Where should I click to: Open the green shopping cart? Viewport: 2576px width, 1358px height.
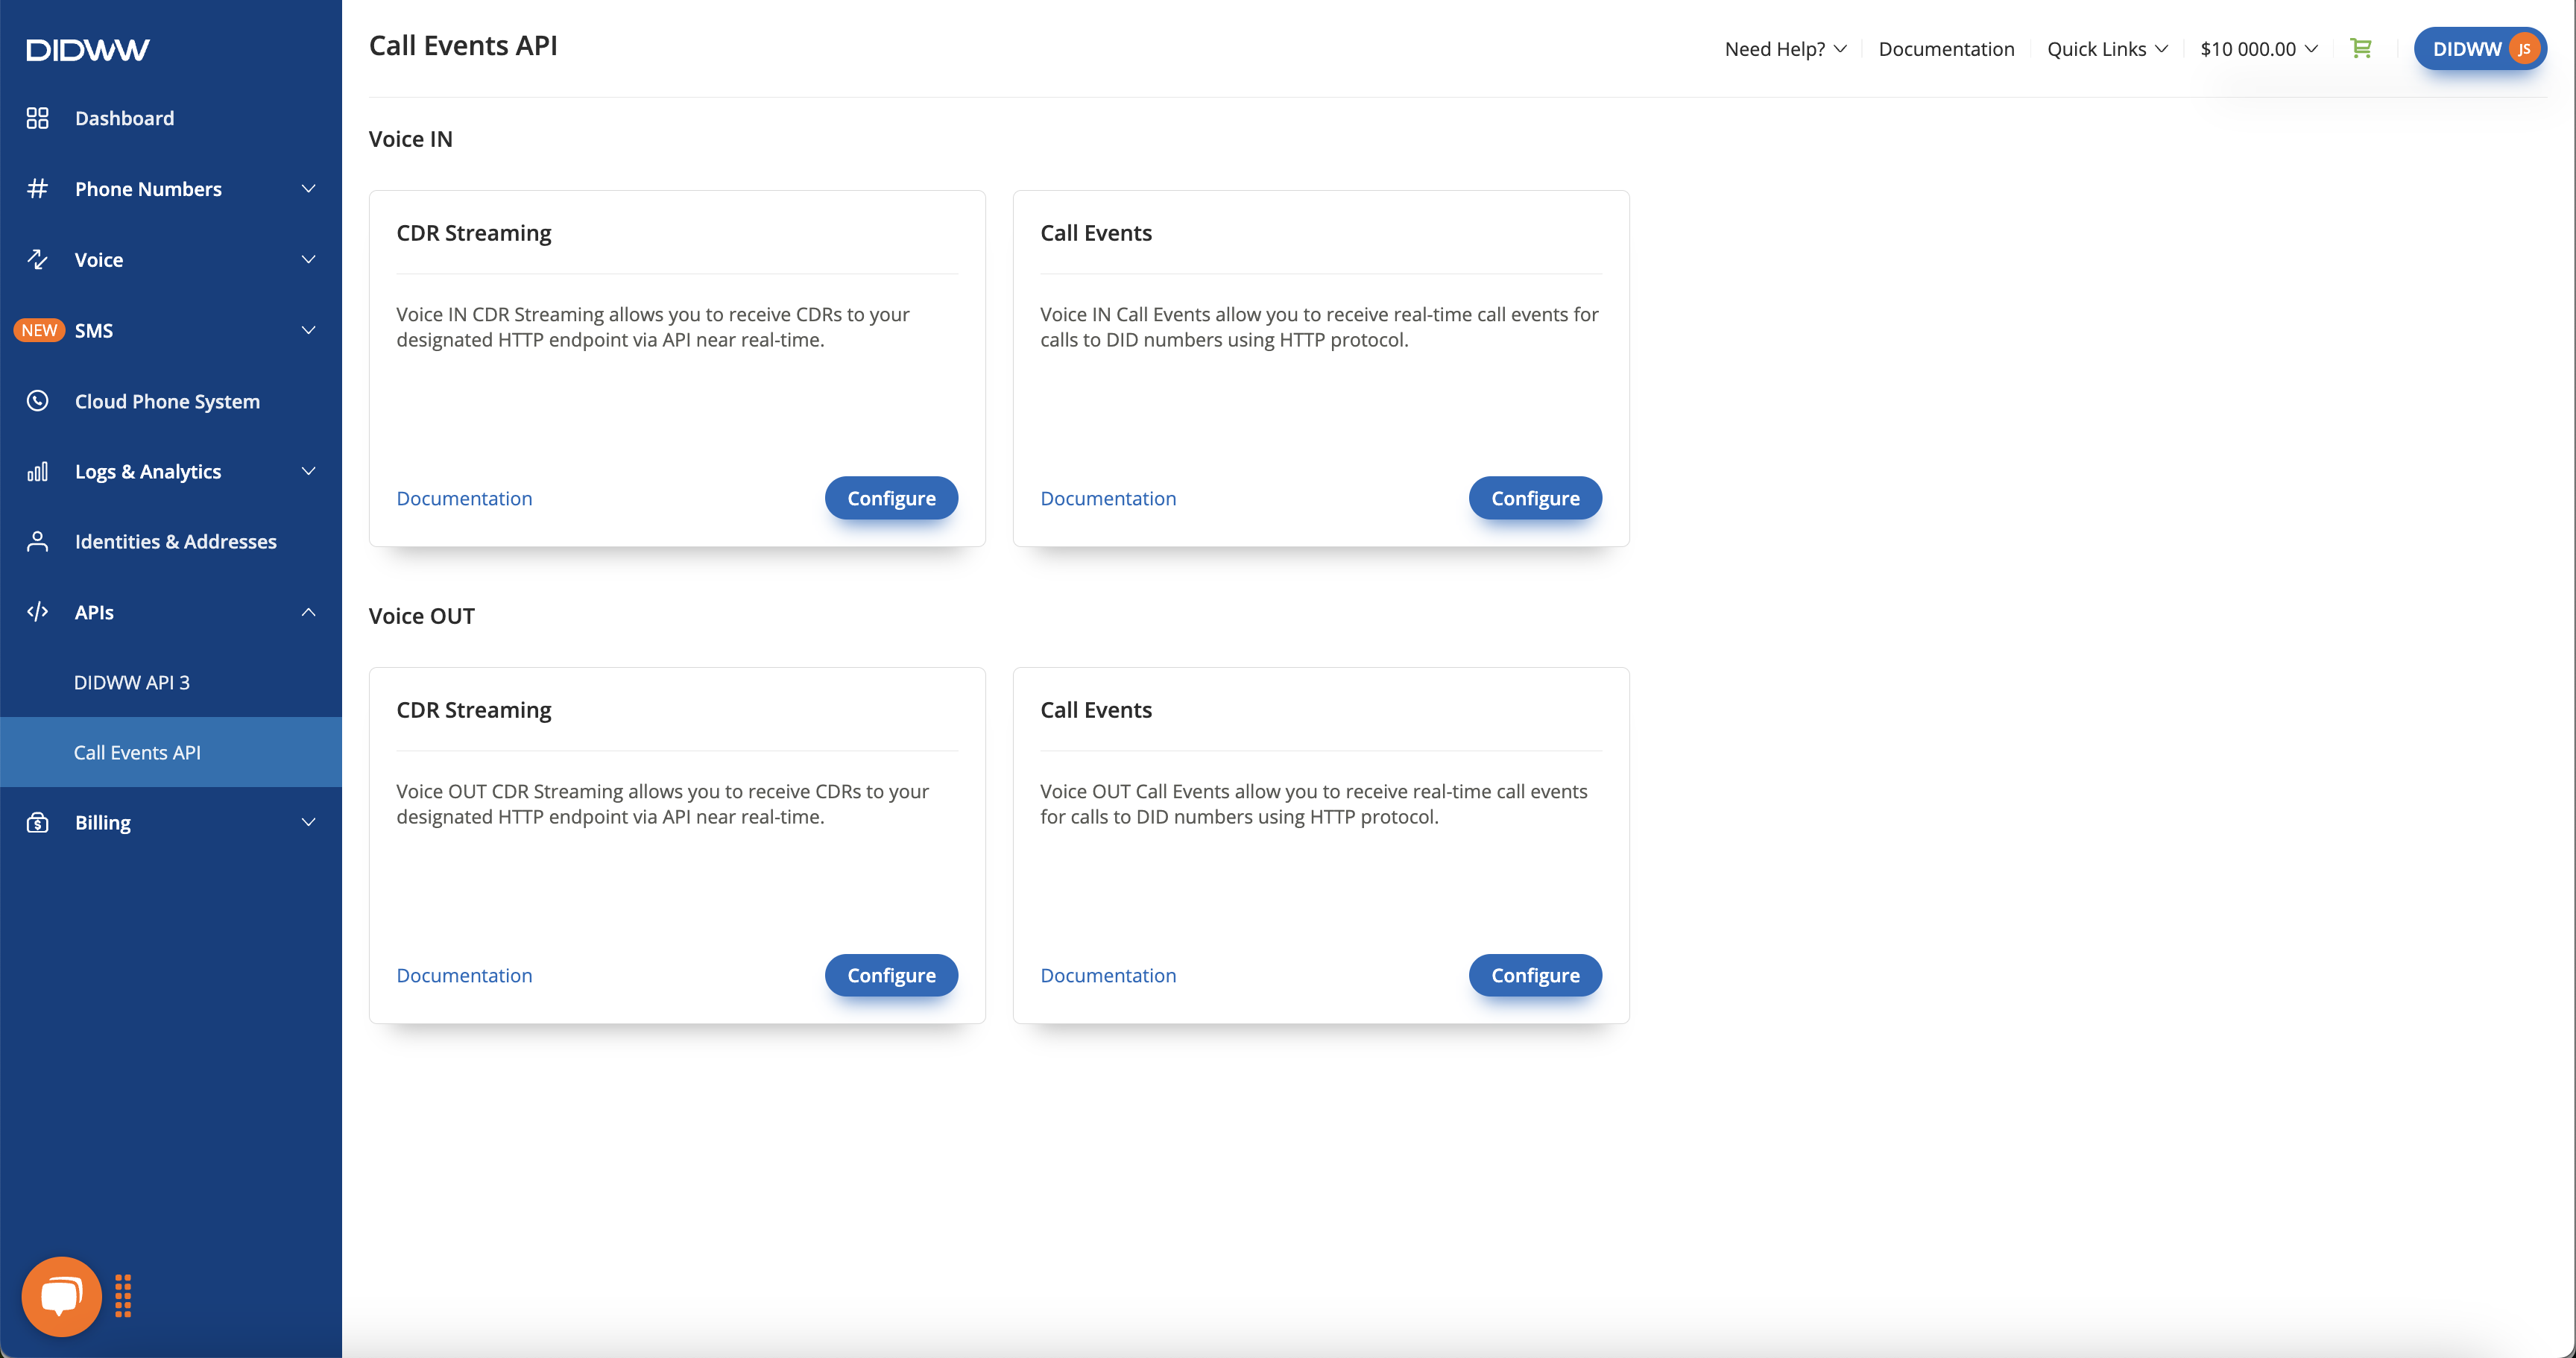click(x=2361, y=48)
